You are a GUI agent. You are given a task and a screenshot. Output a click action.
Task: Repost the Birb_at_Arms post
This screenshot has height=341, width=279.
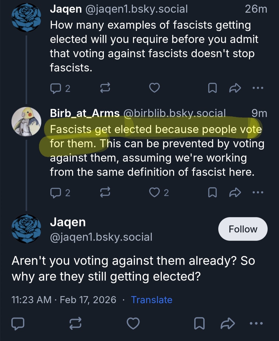point(105,192)
